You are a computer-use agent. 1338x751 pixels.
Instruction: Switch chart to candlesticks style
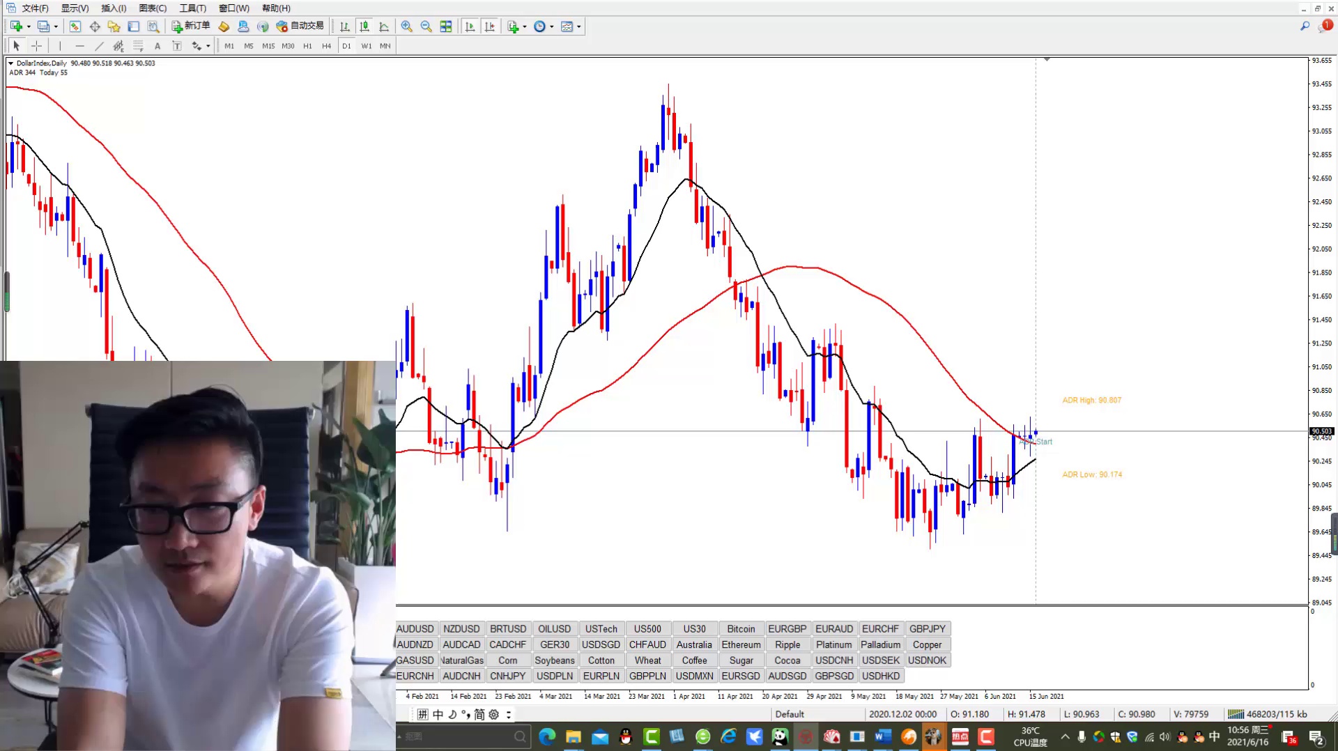pos(364,26)
